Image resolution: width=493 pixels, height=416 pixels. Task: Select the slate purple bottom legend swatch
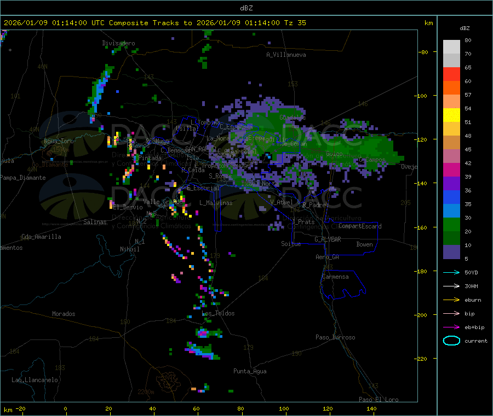451,252
